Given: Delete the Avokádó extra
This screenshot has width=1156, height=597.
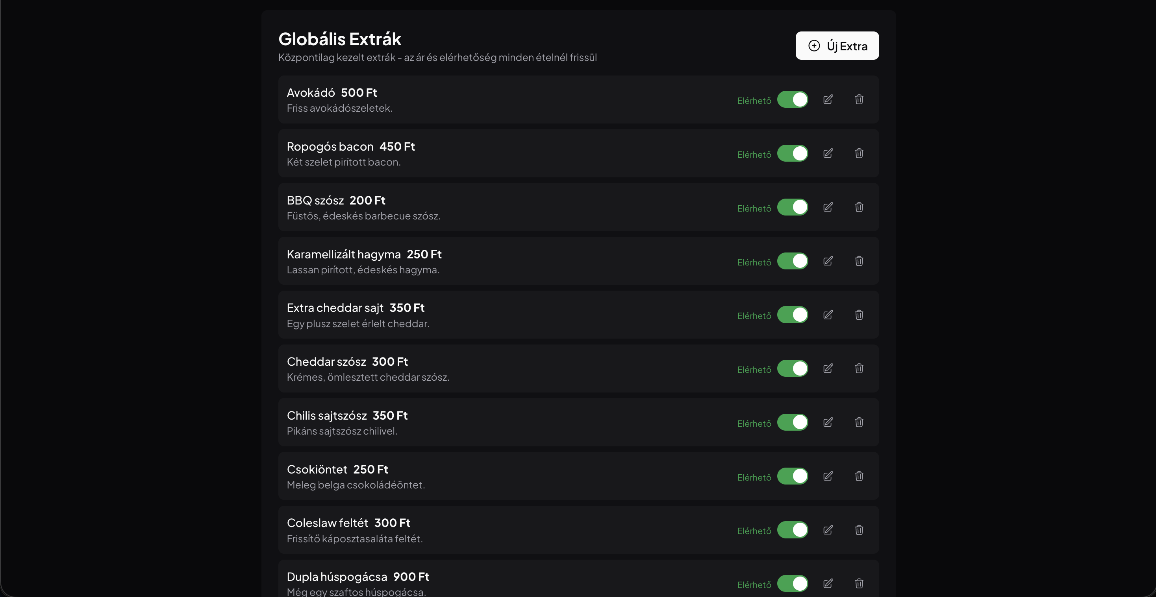Looking at the screenshot, I should 859,99.
